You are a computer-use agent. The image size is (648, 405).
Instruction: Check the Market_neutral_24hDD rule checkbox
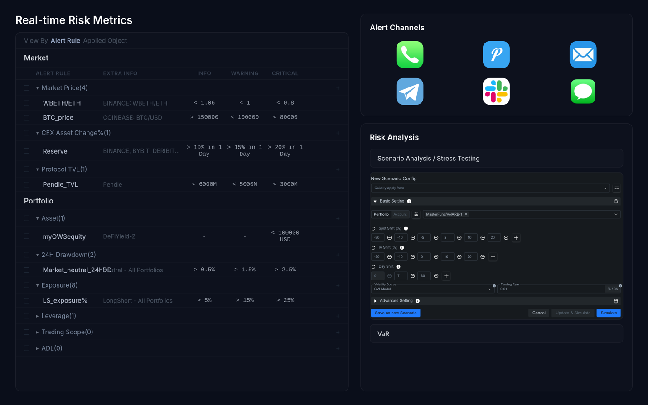pos(27,270)
